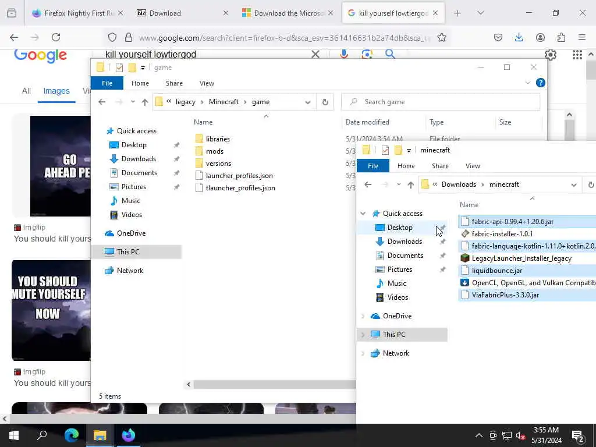Viewport: 596px width, 447px height.
Task: Select Google All results tab
Action: point(26,91)
